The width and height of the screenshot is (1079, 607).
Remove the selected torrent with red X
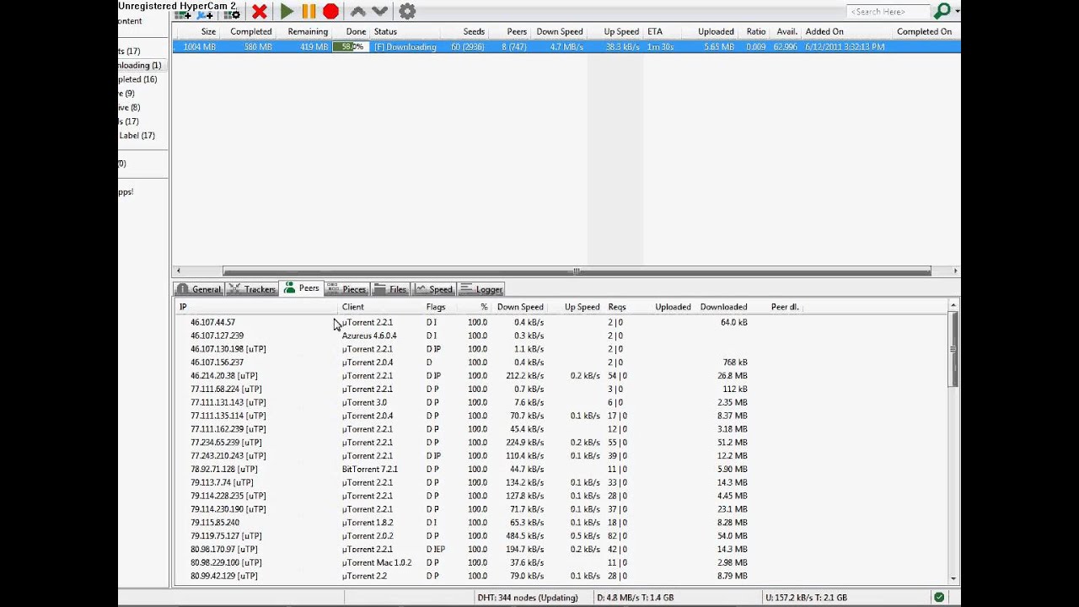coord(260,12)
